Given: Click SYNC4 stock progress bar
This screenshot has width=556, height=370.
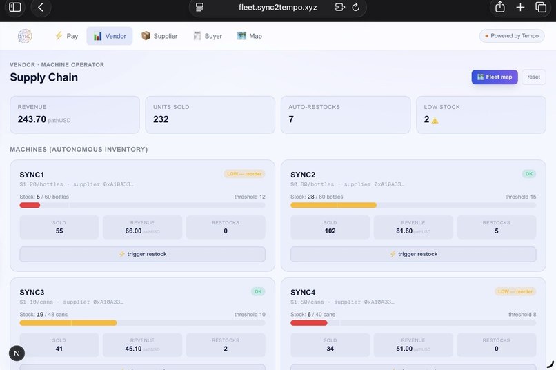Looking at the screenshot, I should coord(413,323).
